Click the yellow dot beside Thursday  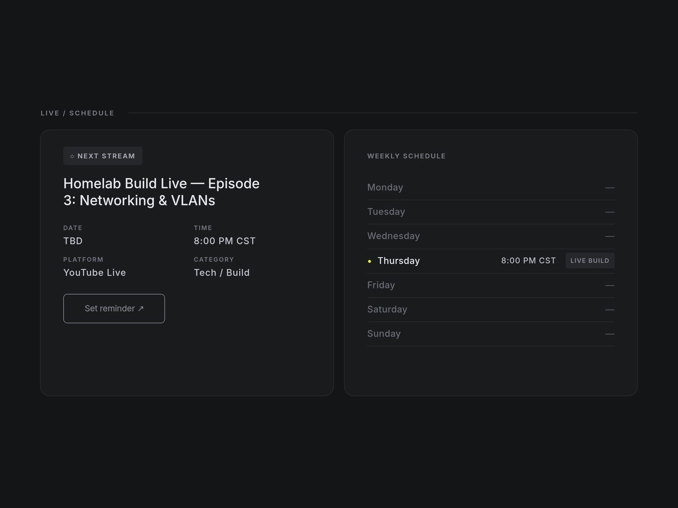(370, 261)
